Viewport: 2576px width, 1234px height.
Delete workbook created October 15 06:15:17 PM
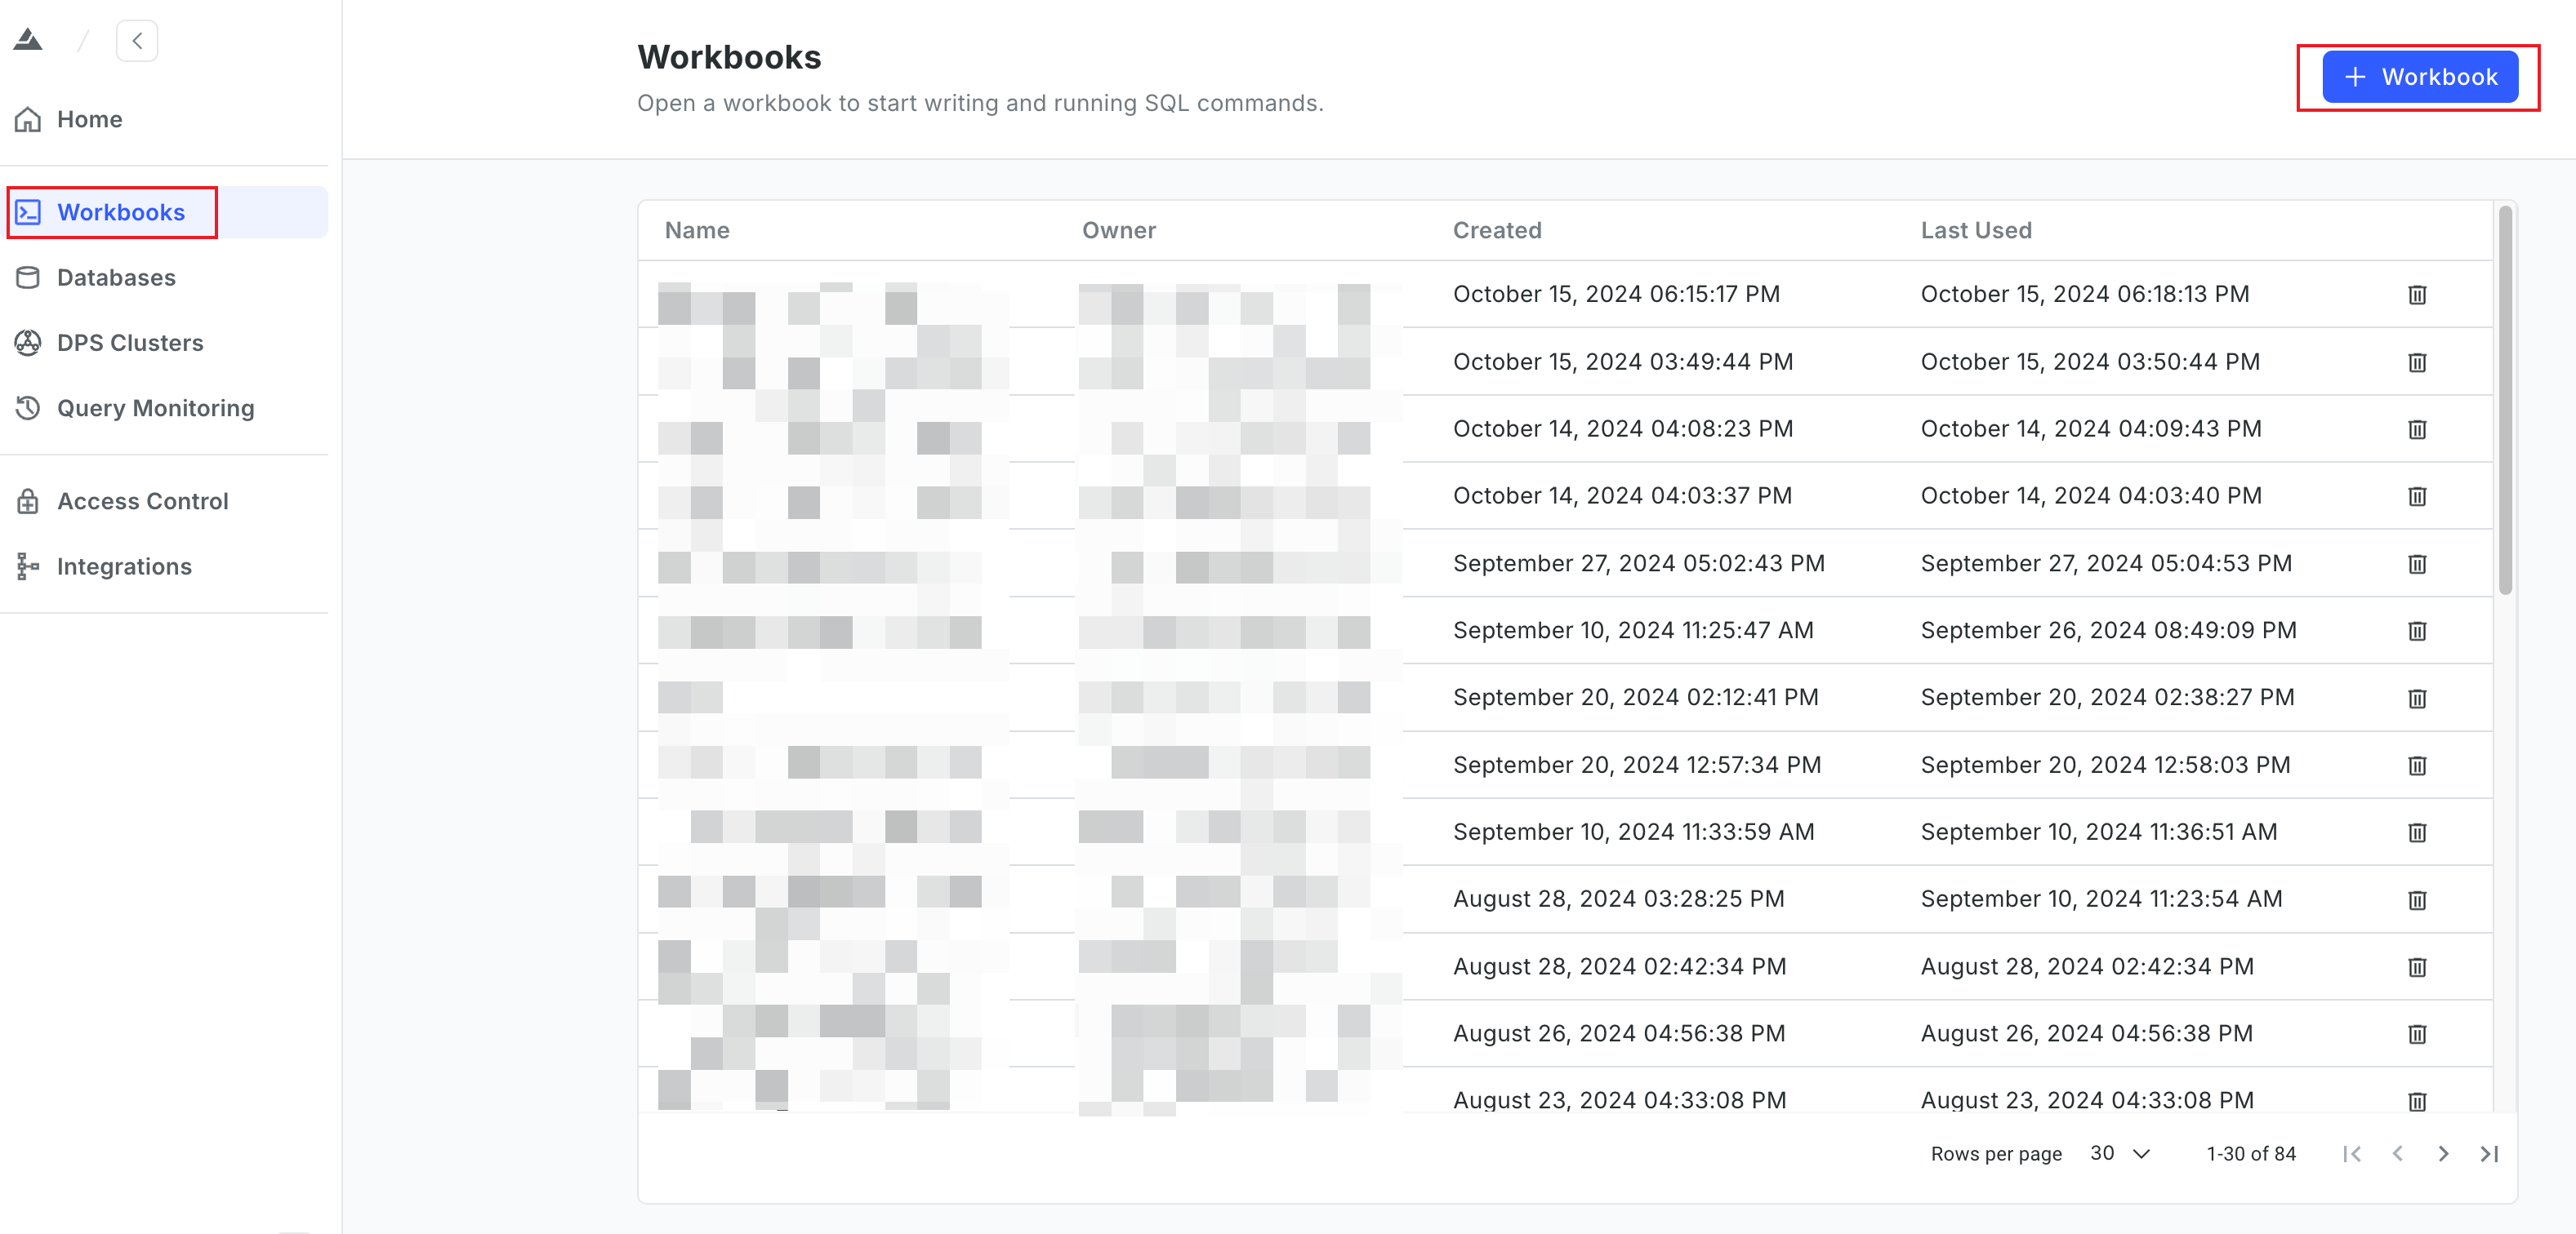[2416, 295]
